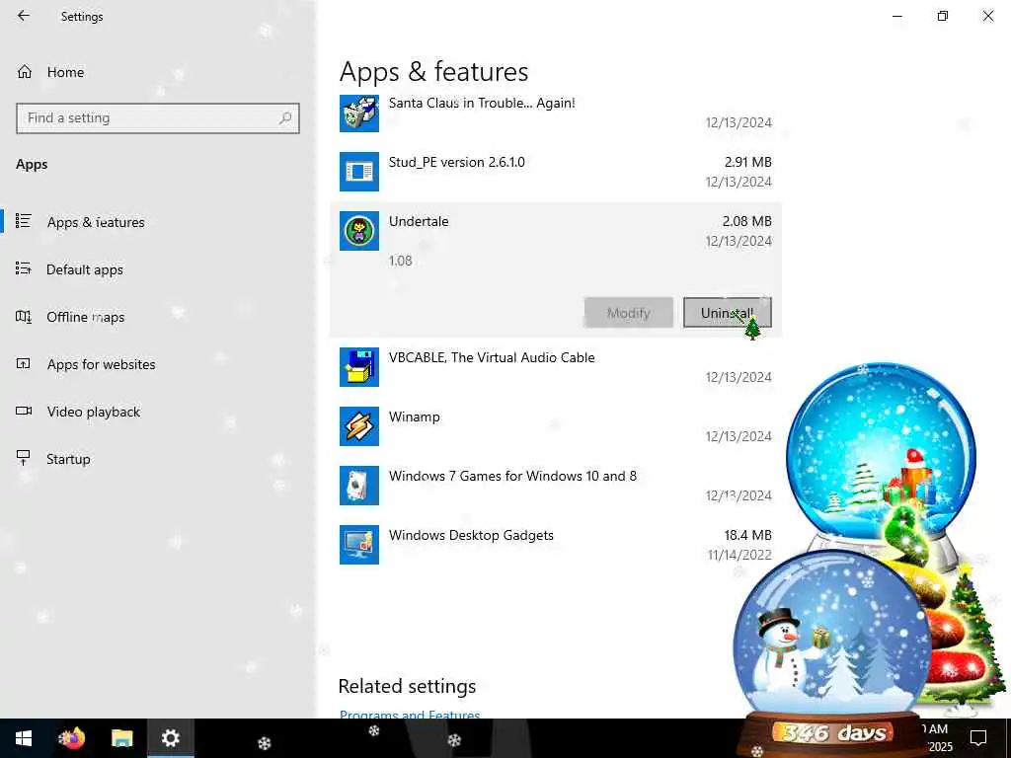Open File Explorer from the taskbar
The height and width of the screenshot is (758, 1011).
121,738
